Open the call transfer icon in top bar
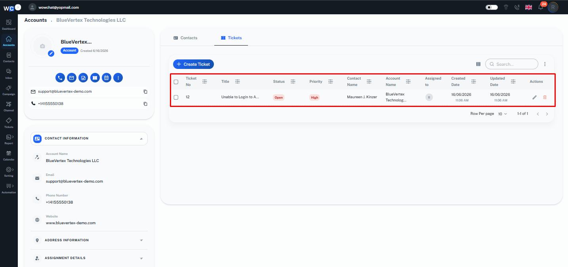The width and height of the screenshot is (568, 267). click(x=517, y=7)
